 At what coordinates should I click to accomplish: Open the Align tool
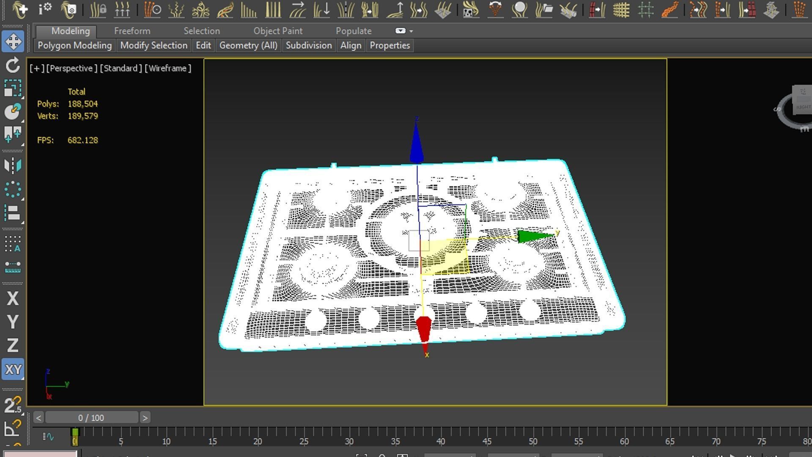(x=13, y=213)
